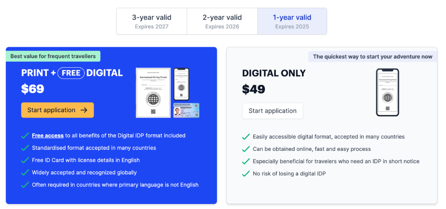The height and width of the screenshot is (209, 446).
Task: Select the 3-year valid tab
Action: click(152, 21)
